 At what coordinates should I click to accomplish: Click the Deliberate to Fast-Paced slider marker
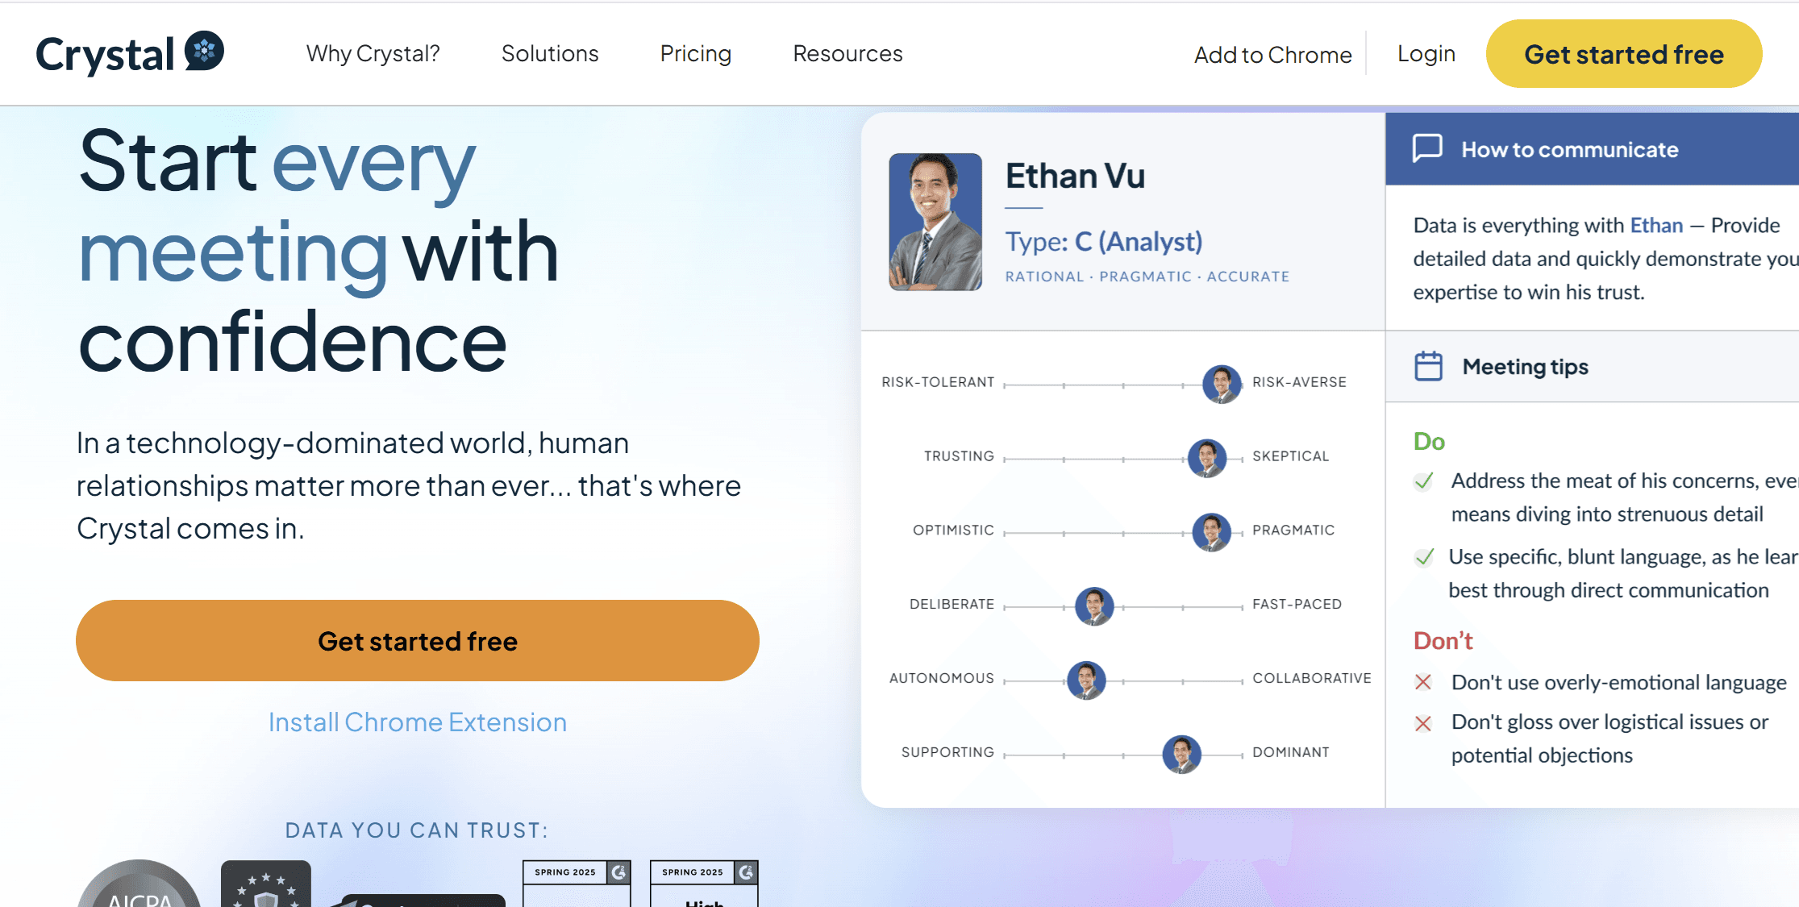click(x=1094, y=606)
